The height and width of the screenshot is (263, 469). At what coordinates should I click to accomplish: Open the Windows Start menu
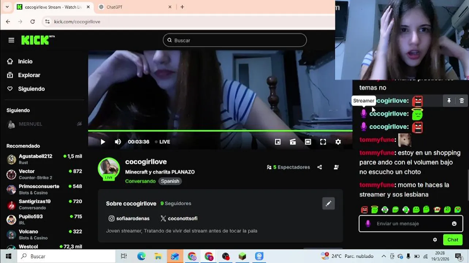point(8,256)
